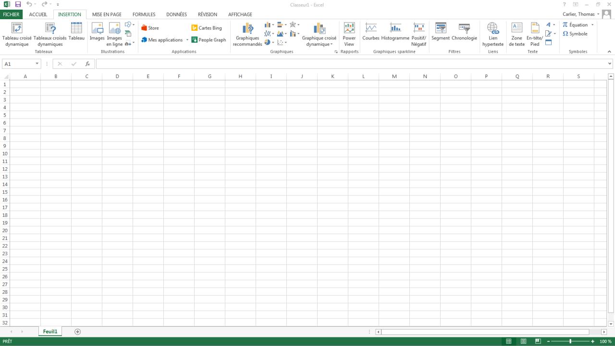This screenshot has height=346, width=615.
Task: Open the Mes applications dropdown
Action: coord(187,40)
